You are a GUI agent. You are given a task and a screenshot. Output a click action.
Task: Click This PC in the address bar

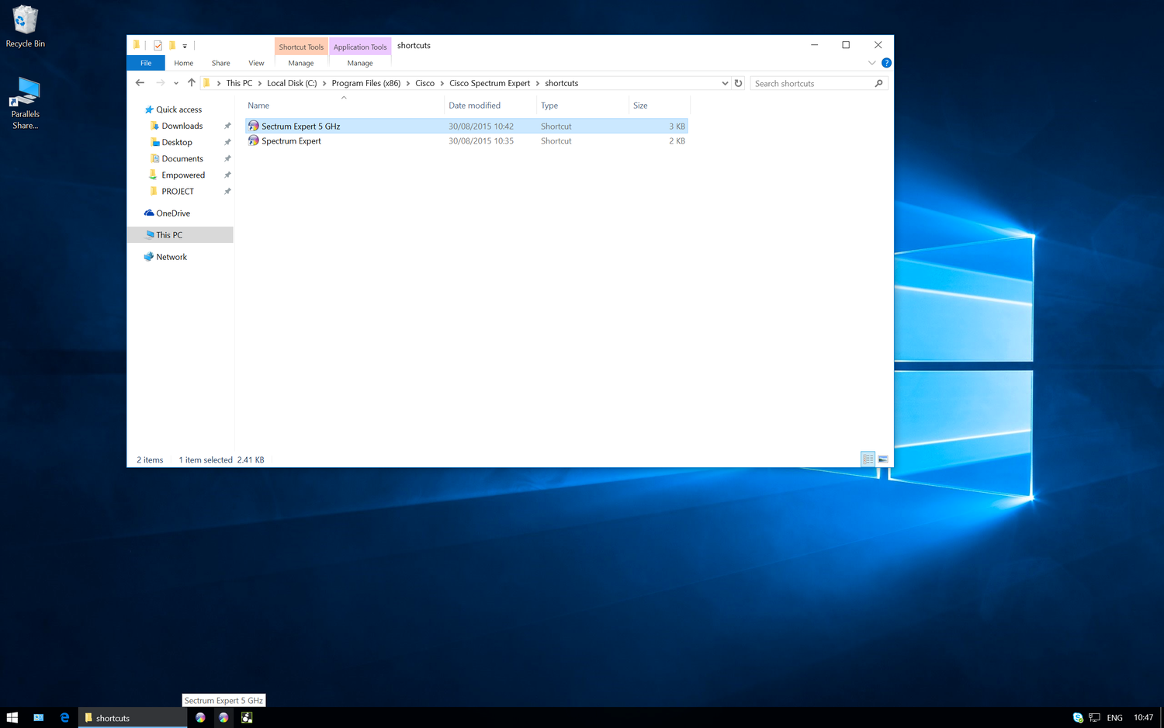pos(239,83)
